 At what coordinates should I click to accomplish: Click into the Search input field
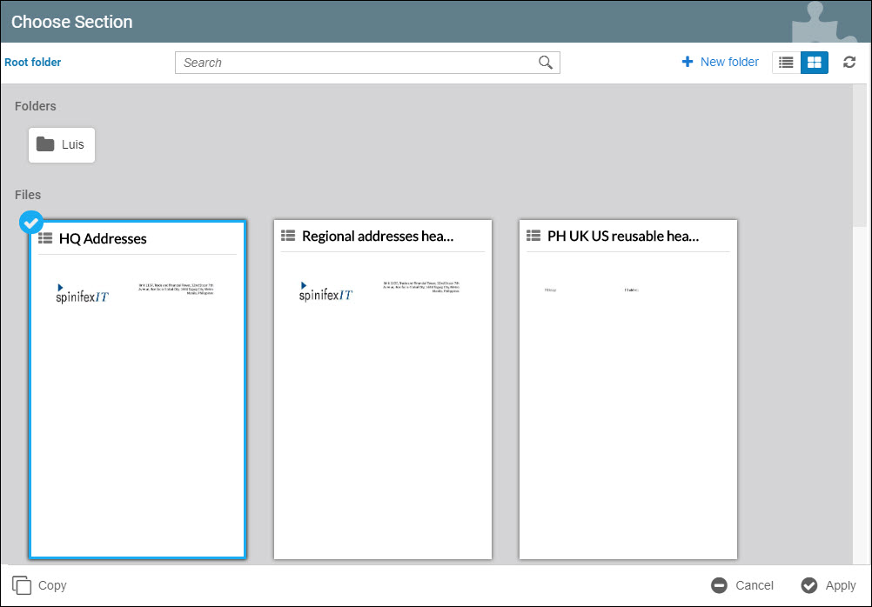[x=357, y=63]
